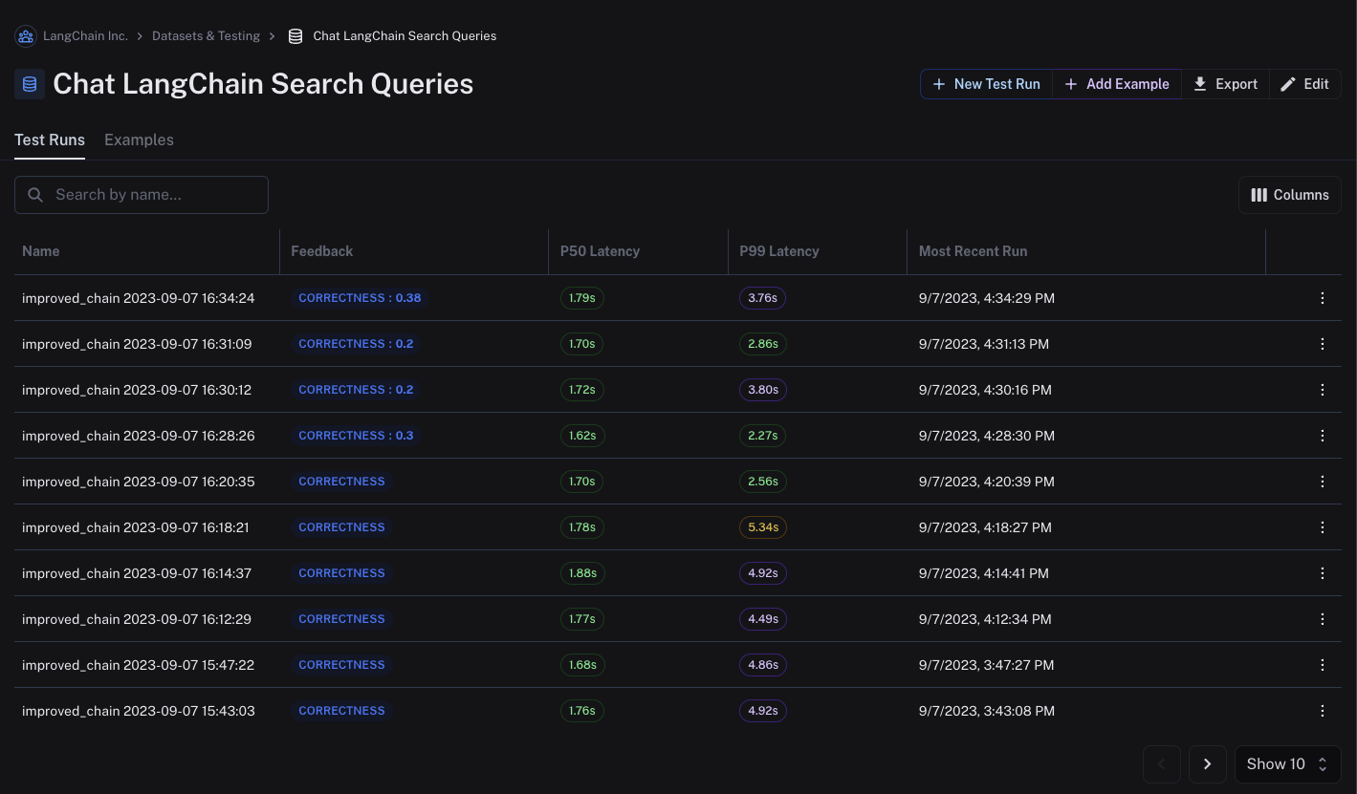Sort by Most Recent Run header
Viewport: 1357px width, 794px height.
click(973, 251)
